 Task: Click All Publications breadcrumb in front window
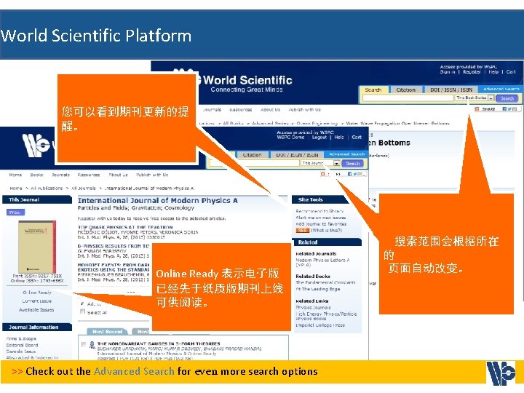[x=47, y=188]
